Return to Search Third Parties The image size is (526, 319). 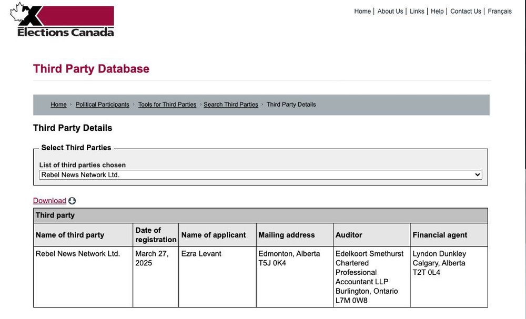pos(231,105)
